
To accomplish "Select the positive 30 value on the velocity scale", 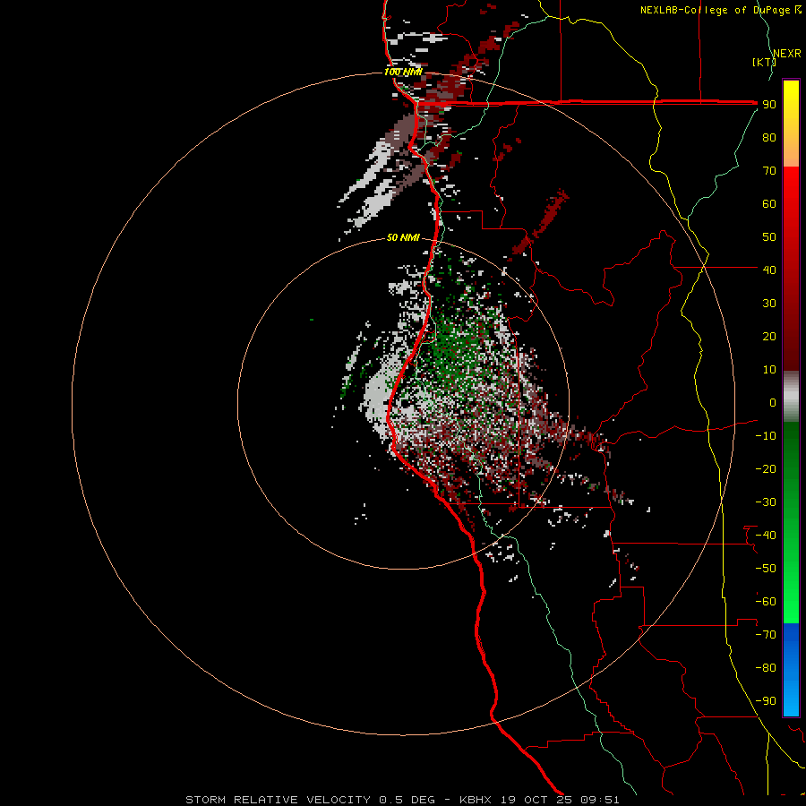I will [769, 304].
